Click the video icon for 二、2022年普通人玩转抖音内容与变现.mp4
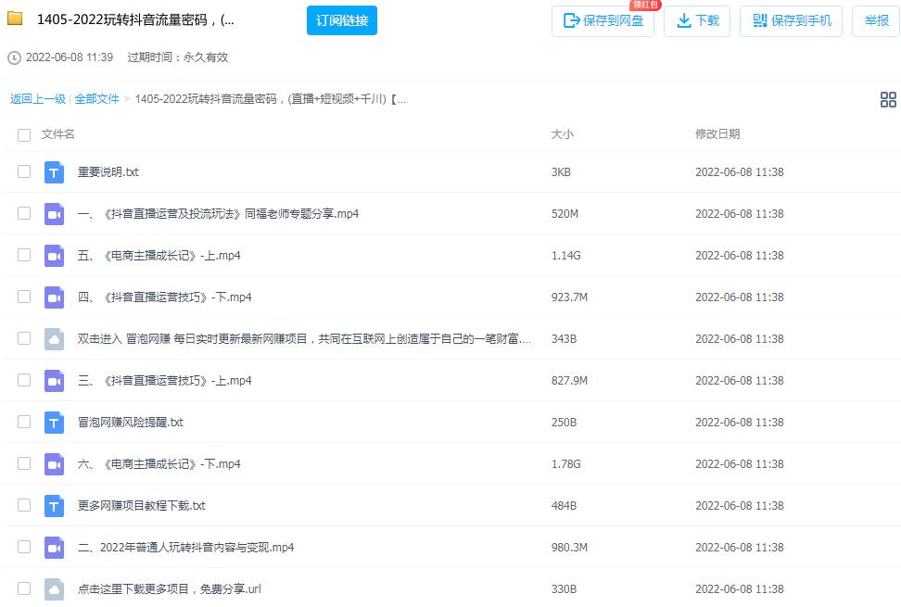901x607 pixels. click(54, 548)
